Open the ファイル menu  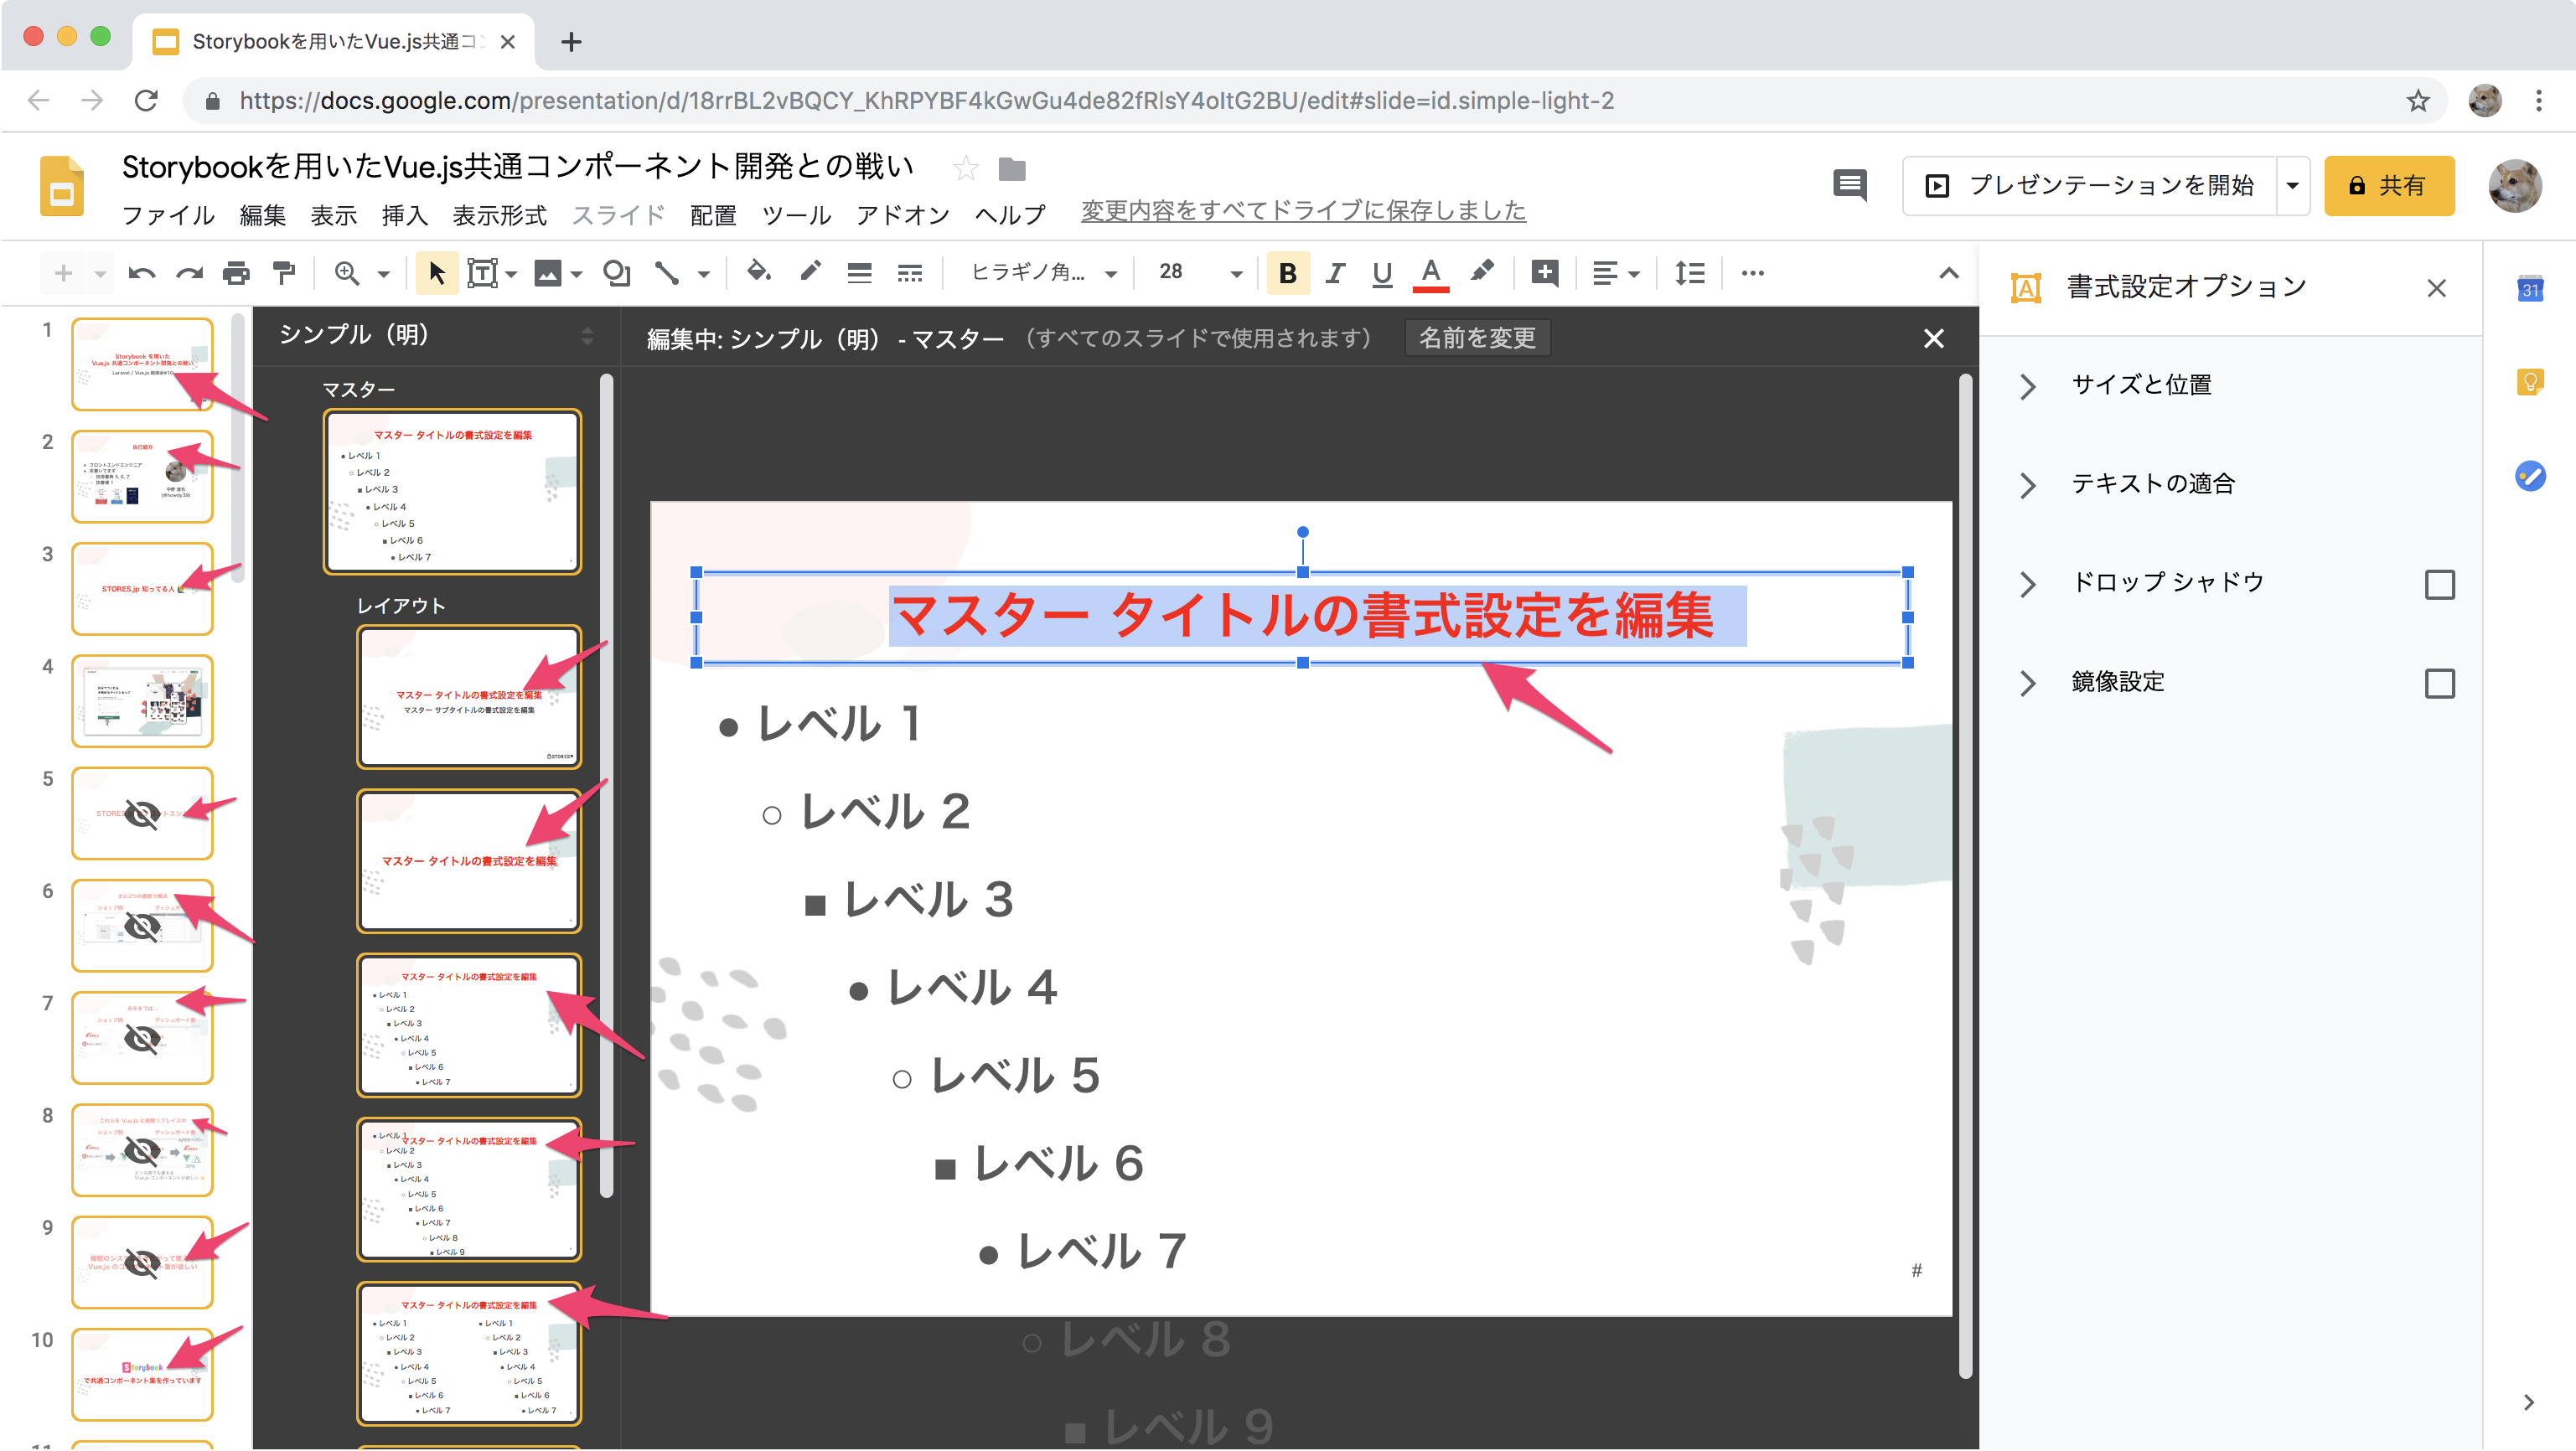(168, 215)
